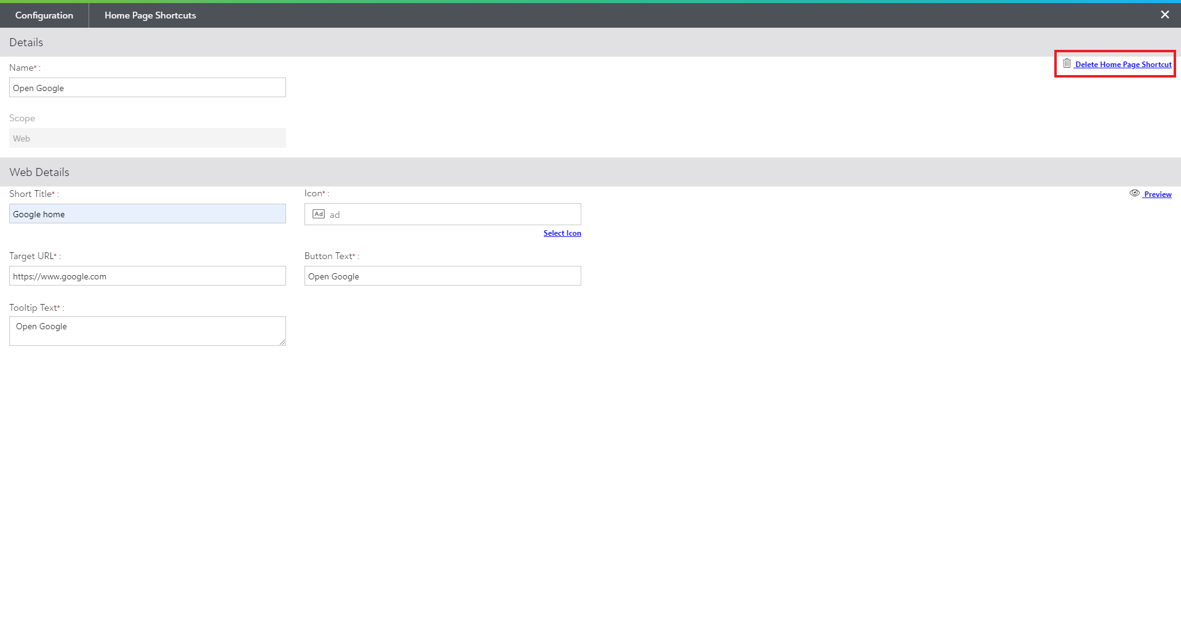Click the Target URL field label

(31, 256)
